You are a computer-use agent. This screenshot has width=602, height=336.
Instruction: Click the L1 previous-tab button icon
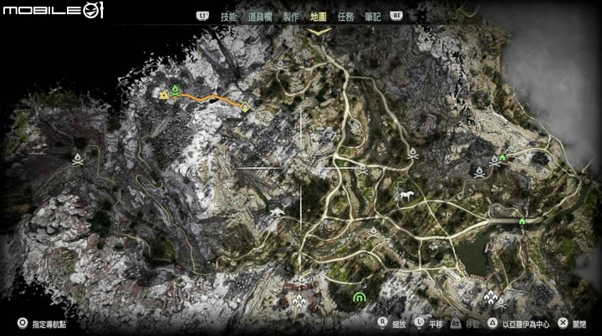pos(202,16)
